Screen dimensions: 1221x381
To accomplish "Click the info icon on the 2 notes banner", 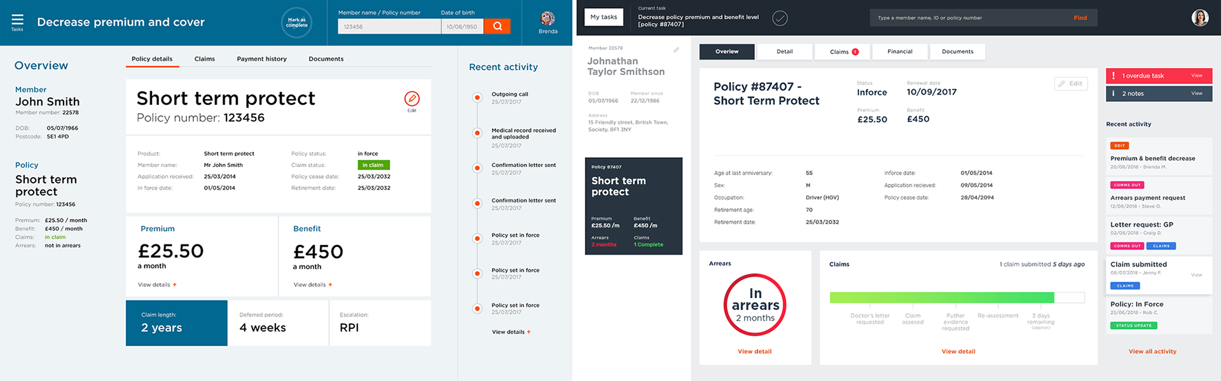I will coord(1114,93).
